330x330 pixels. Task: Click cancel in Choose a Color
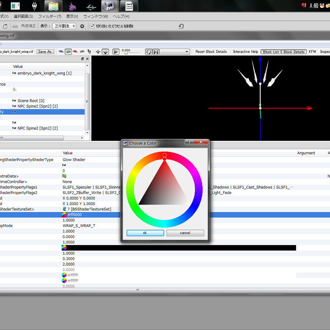185,233
